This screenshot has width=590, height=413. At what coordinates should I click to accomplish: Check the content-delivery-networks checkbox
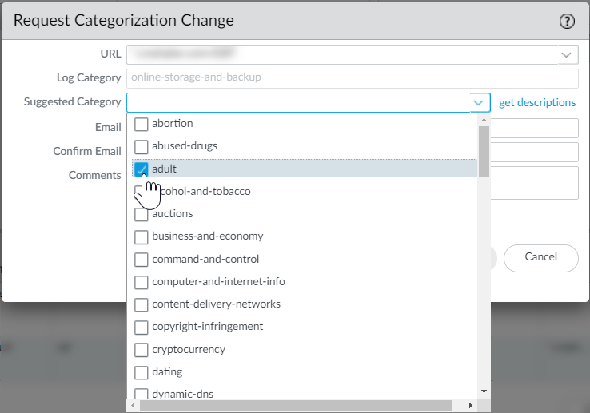pyautogui.click(x=141, y=304)
